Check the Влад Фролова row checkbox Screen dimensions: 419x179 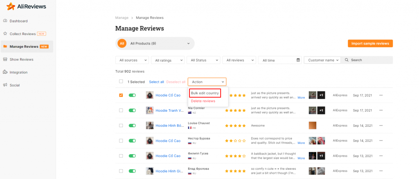click(x=121, y=171)
